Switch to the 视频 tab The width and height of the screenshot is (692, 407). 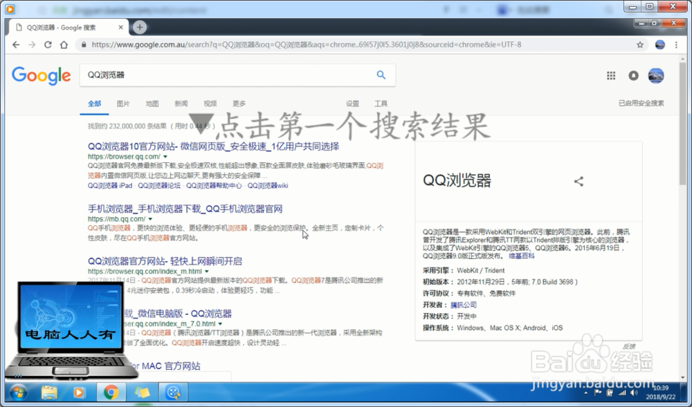(210, 104)
